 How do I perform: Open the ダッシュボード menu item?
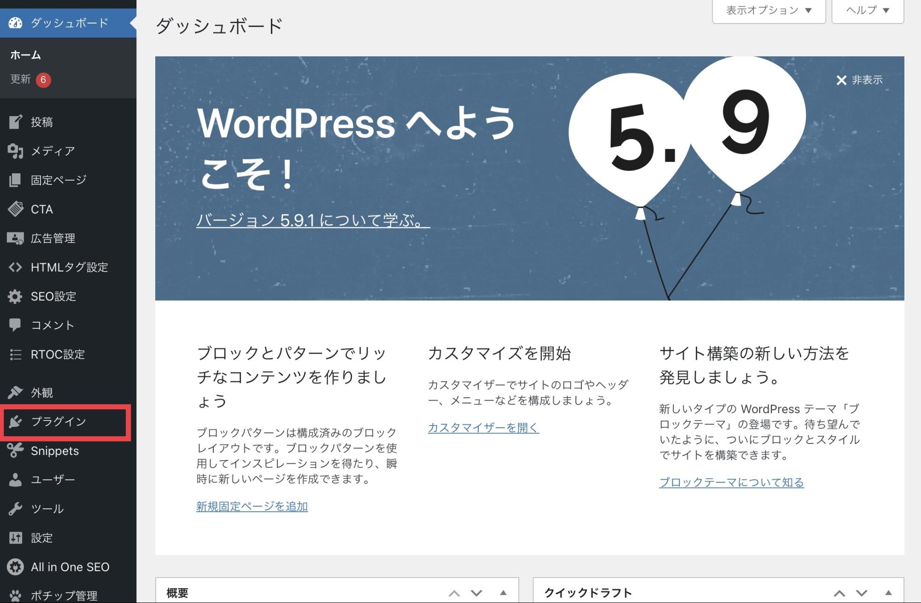68,23
